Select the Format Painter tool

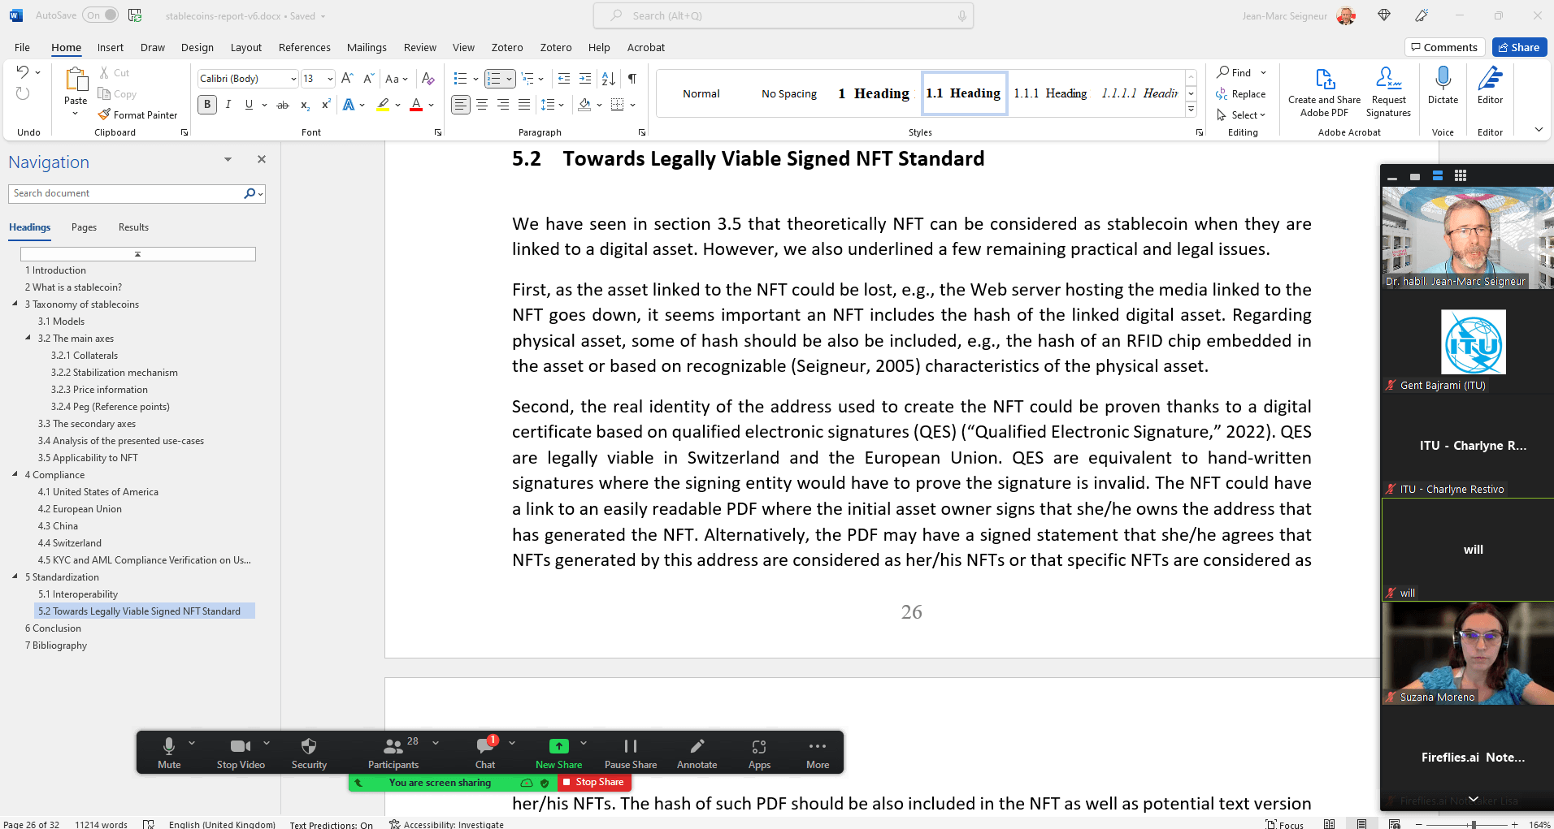[138, 114]
